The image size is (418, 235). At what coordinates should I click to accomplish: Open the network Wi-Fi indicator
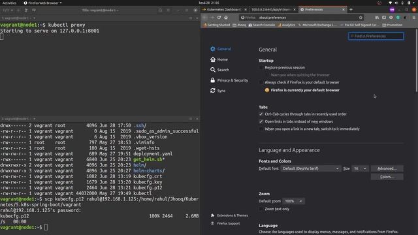391,3
